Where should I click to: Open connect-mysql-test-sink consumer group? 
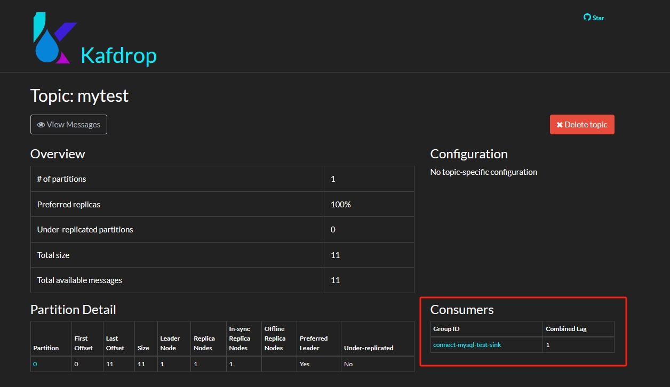click(467, 345)
